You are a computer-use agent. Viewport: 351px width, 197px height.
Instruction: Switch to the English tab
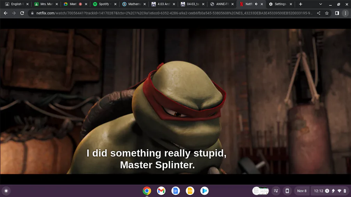pyautogui.click(x=17, y=4)
